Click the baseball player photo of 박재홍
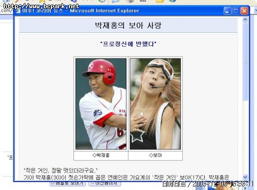The width and height of the screenshot is (257, 190). click(x=101, y=104)
